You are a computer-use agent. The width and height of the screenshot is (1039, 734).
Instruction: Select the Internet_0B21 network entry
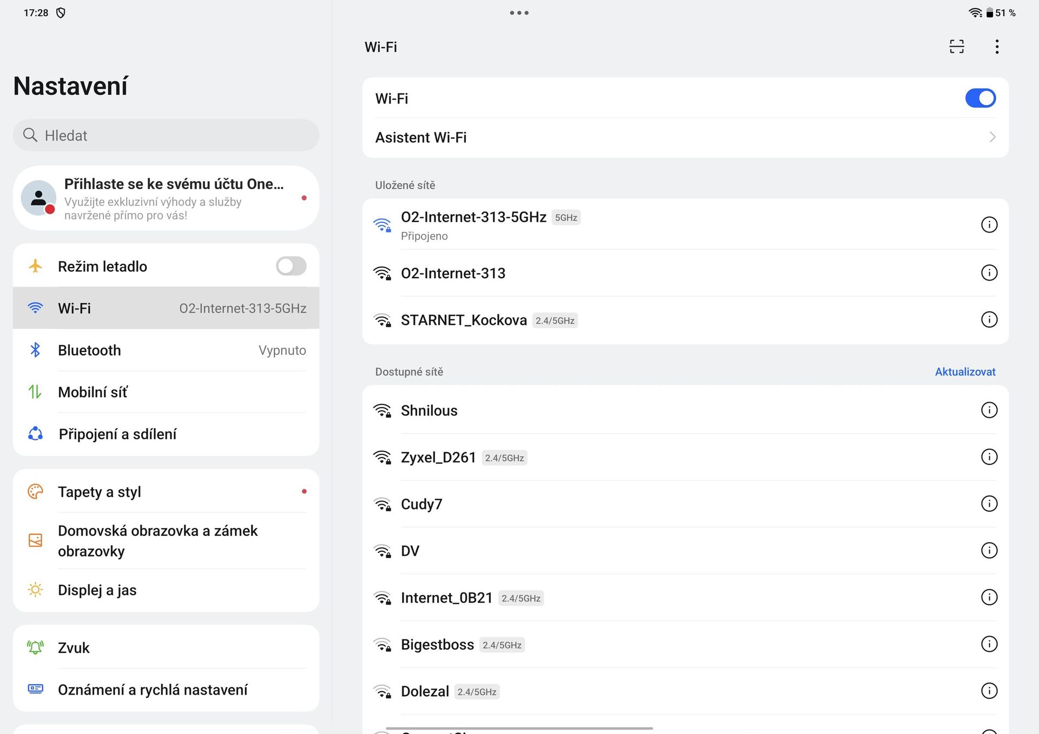coord(447,598)
